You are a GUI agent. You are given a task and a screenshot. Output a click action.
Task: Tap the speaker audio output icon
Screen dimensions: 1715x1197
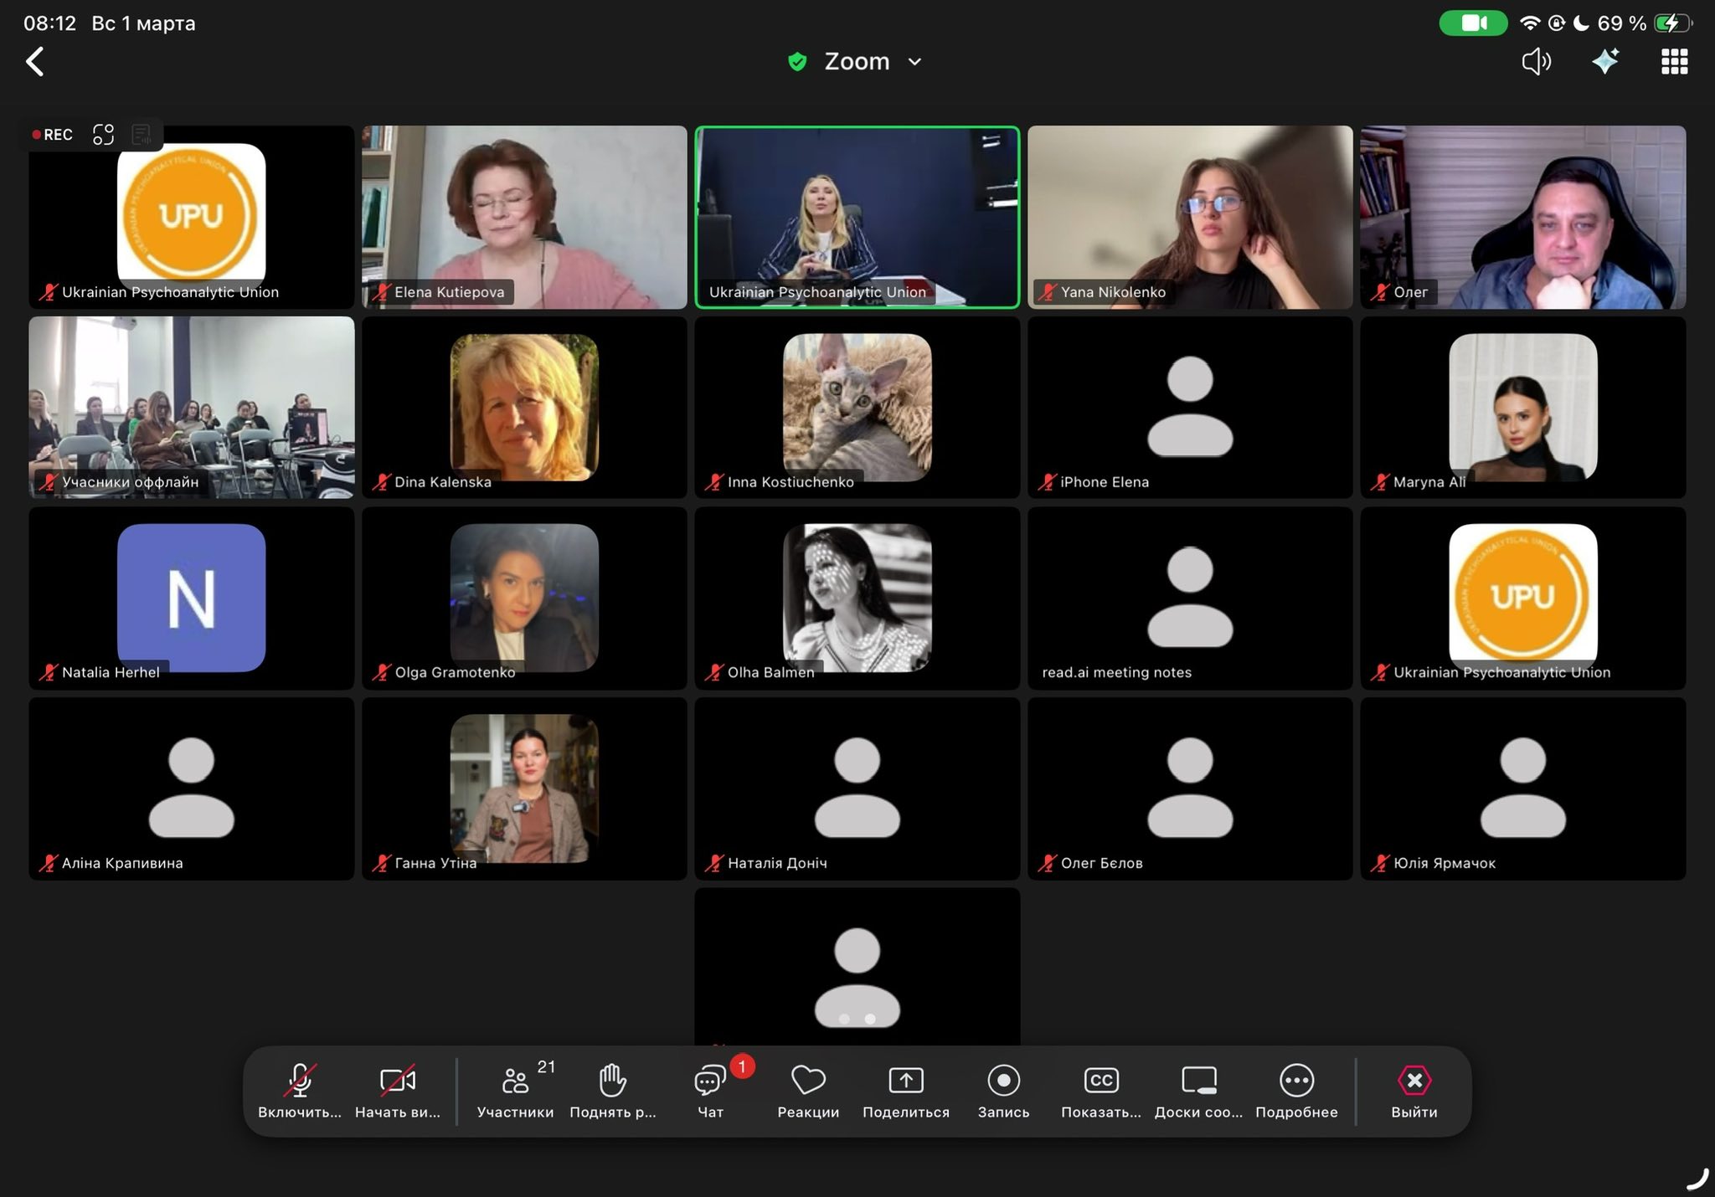[x=1536, y=61]
